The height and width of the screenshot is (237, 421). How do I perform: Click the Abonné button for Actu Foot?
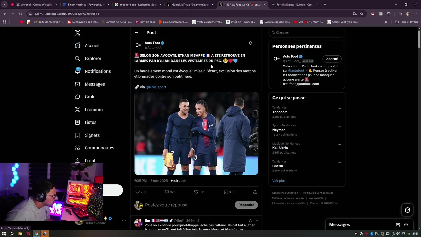[332, 59]
